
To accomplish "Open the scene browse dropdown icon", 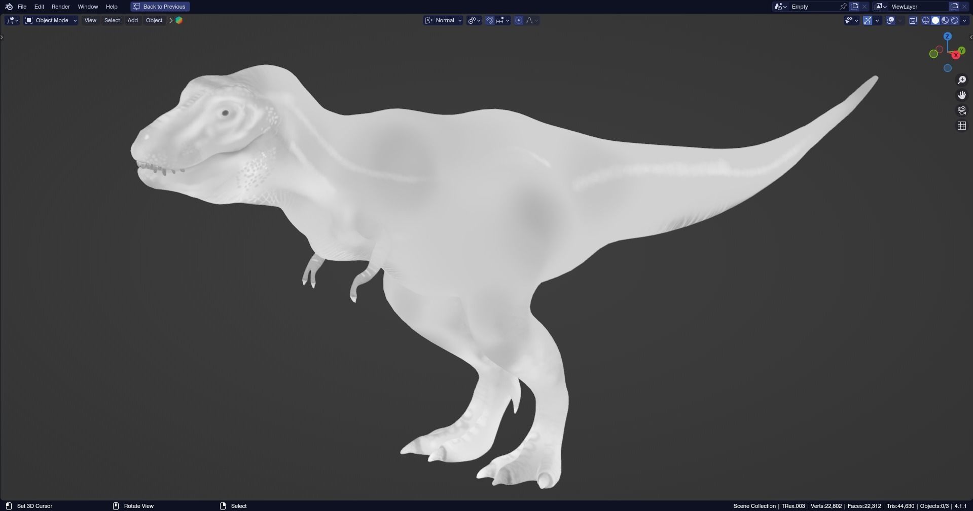I will pyautogui.click(x=780, y=7).
